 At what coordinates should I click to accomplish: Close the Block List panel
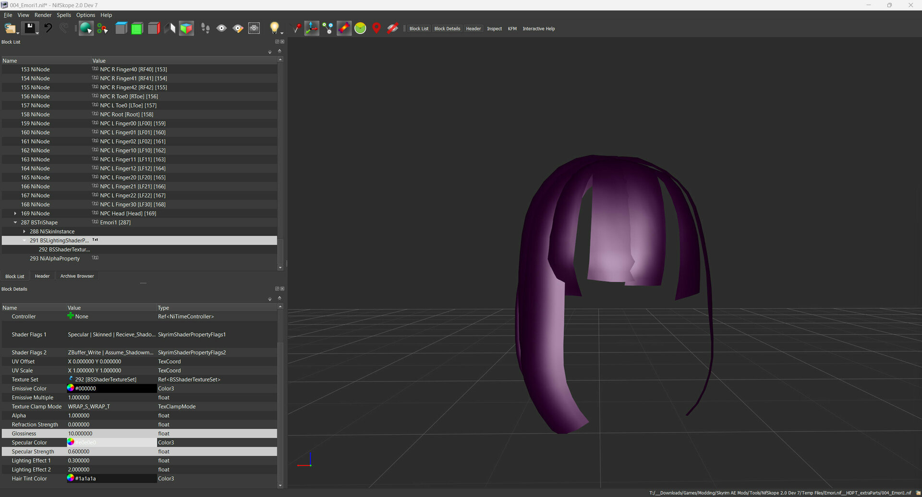tap(282, 42)
